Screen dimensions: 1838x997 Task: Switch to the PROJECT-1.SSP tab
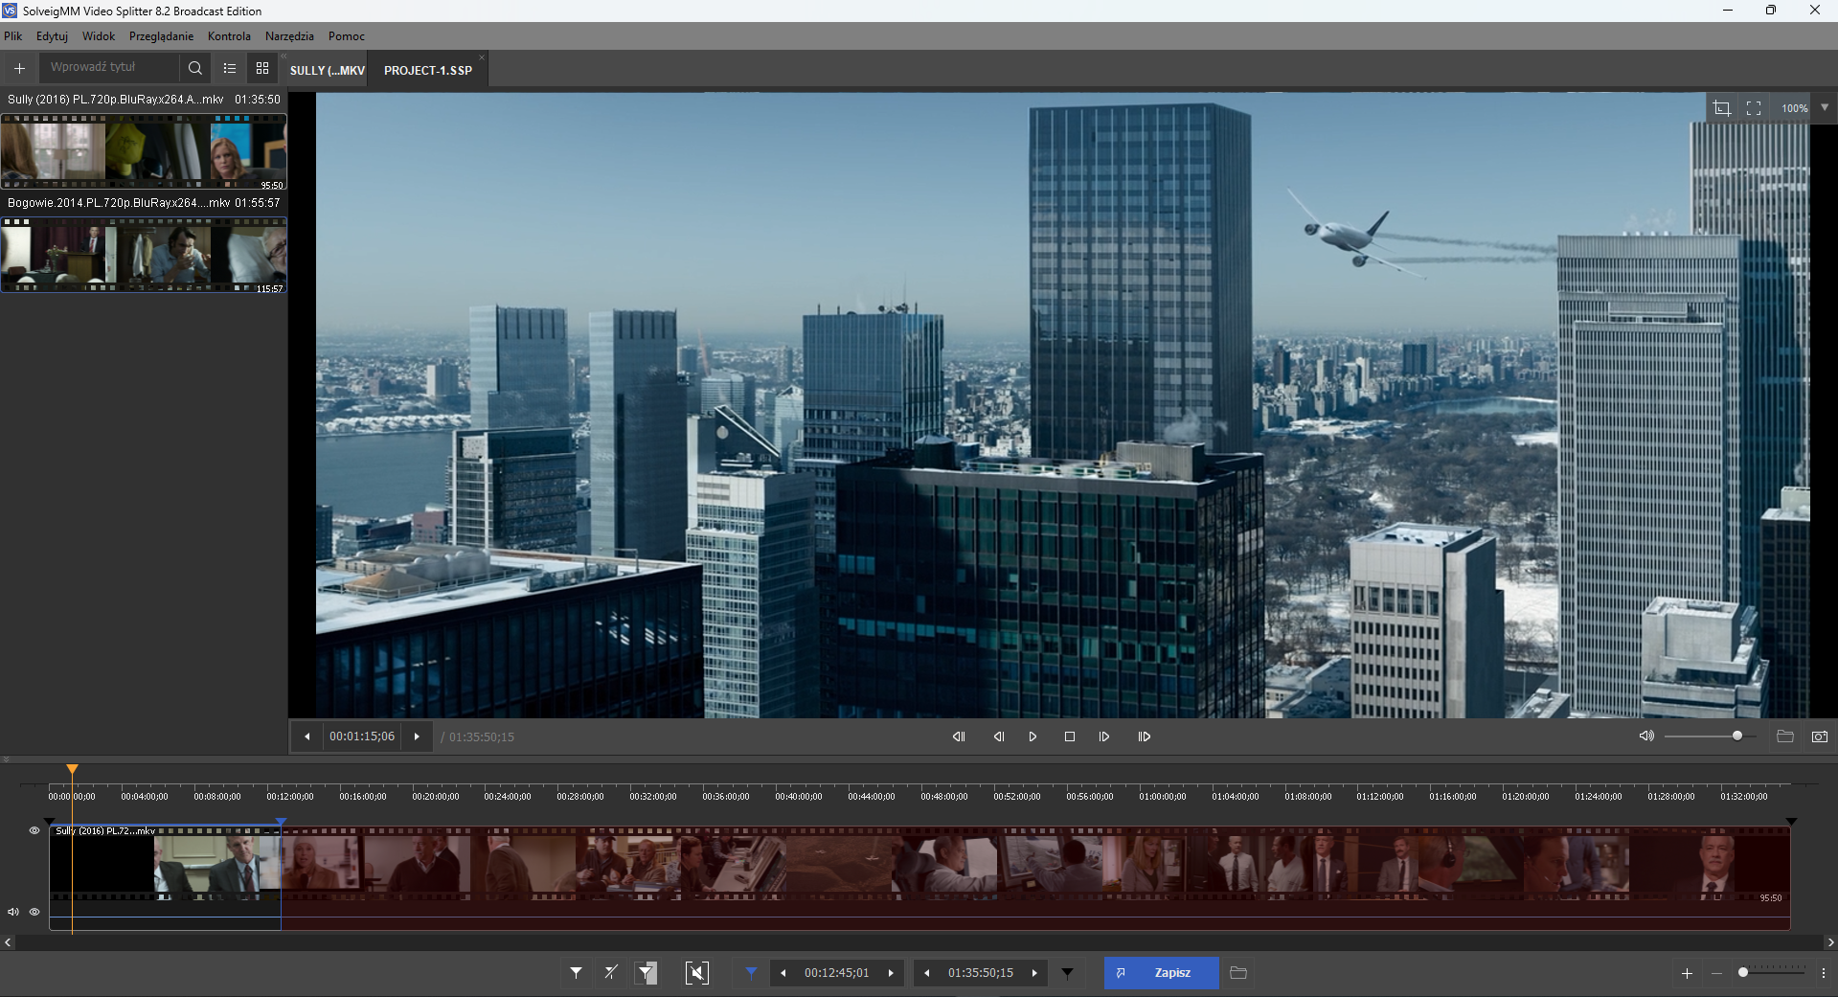428,70
